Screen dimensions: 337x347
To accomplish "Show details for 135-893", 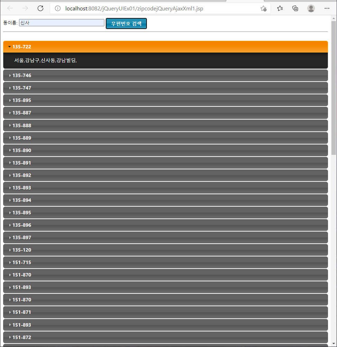I will [166, 188].
